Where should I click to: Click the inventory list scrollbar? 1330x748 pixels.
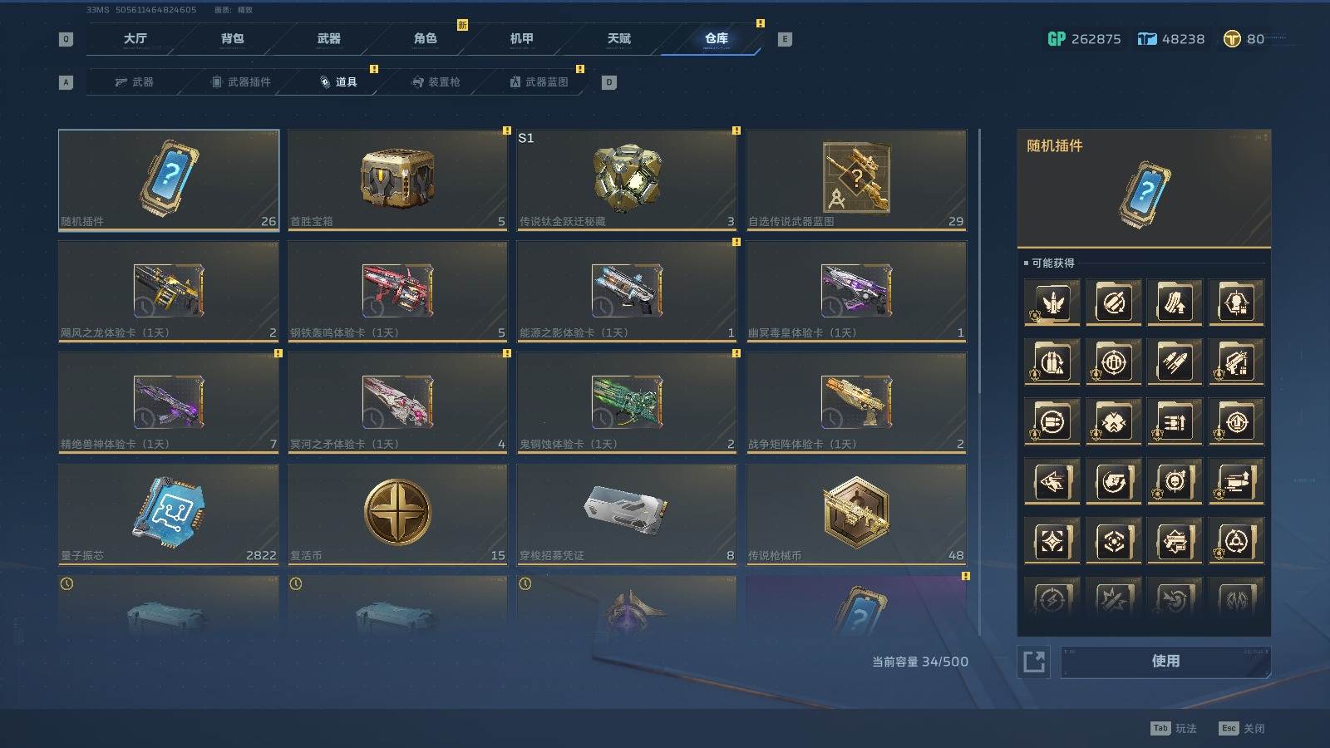(x=980, y=382)
